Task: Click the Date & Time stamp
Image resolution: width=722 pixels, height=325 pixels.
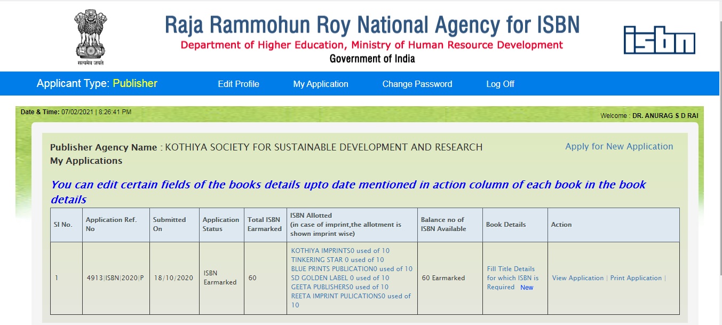Action: pyautogui.click(x=76, y=112)
